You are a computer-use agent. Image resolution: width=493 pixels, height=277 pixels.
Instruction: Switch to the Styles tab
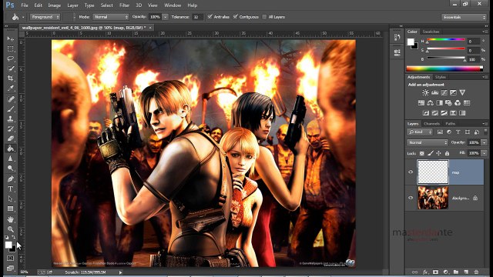[440, 77]
